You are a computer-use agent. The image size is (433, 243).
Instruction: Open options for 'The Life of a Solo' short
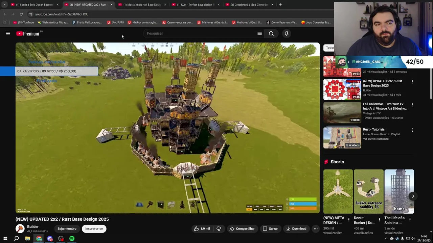[x=410, y=220]
